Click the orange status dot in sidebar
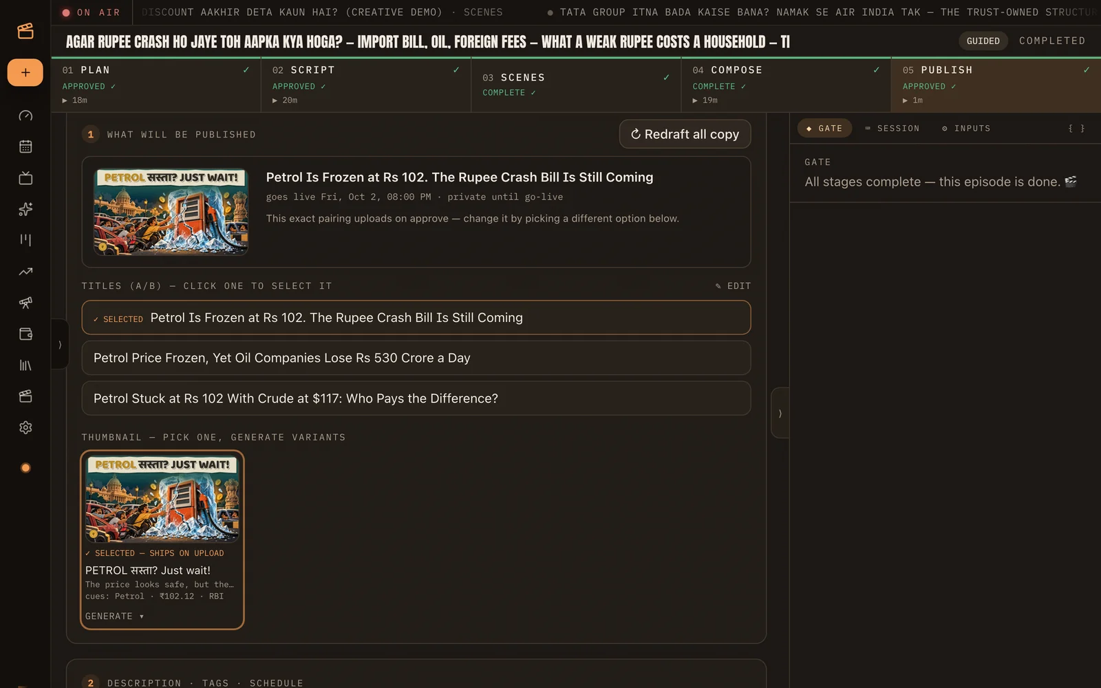1101x688 pixels. (25, 468)
